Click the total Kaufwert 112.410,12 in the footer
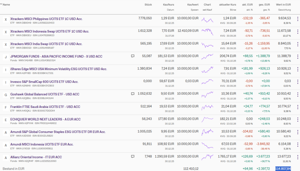 click(191, 169)
